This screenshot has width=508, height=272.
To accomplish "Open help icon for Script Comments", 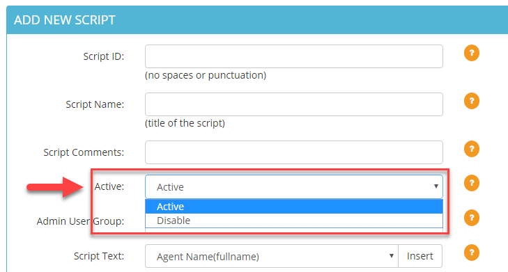I will pos(471,149).
